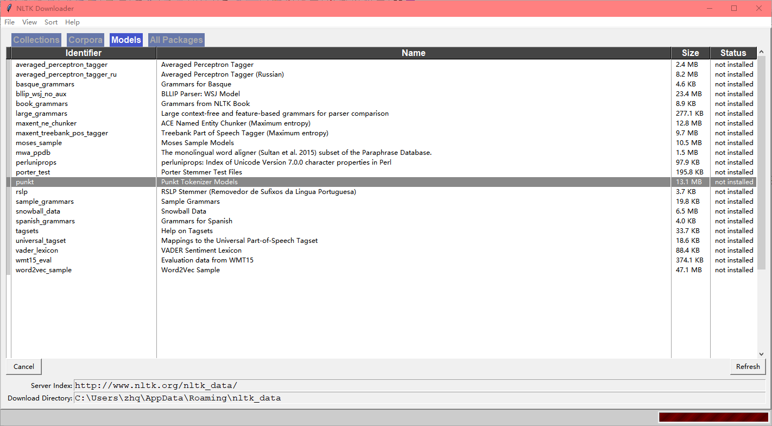Select the tagsets package

pyautogui.click(x=27, y=231)
